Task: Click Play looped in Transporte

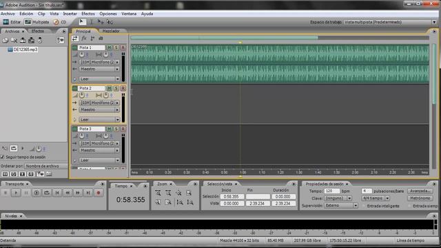Action: [47, 193]
